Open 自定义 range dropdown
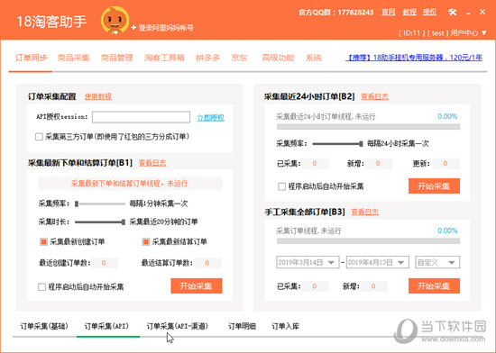Viewport: 496px width, 353px height. pyautogui.click(x=437, y=262)
